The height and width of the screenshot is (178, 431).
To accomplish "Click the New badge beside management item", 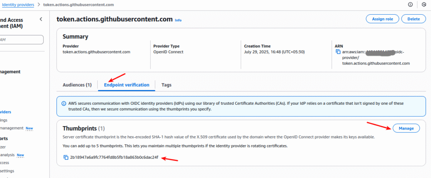I will point(29,128).
